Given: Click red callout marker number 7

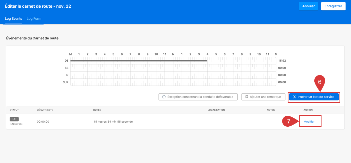Looking at the screenshot, I should pyautogui.click(x=288, y=121).
